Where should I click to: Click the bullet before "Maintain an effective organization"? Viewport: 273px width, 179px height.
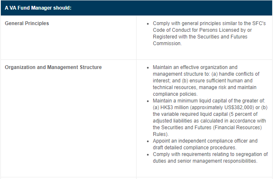[148, 67]
